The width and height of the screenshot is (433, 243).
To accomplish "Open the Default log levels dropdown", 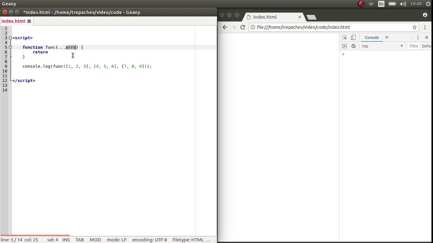I will point(427,46).
